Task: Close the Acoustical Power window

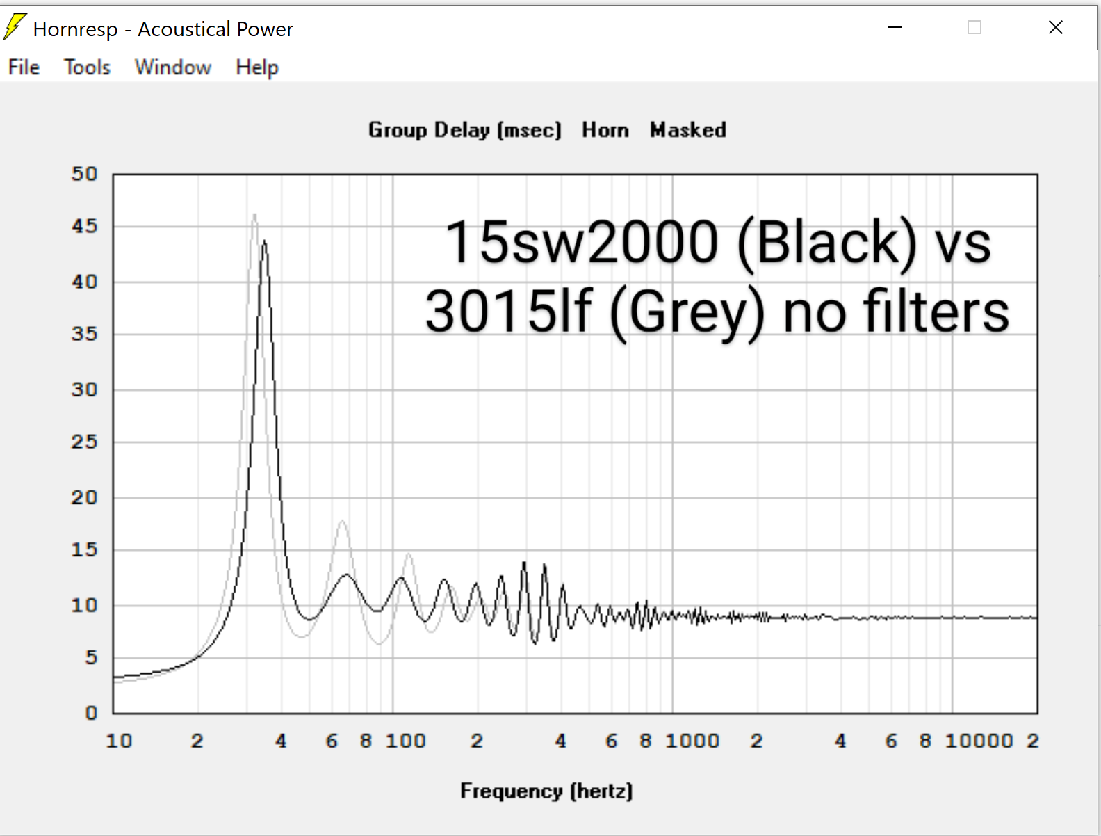Action: pyautogui.click(x=1055, y=28)
